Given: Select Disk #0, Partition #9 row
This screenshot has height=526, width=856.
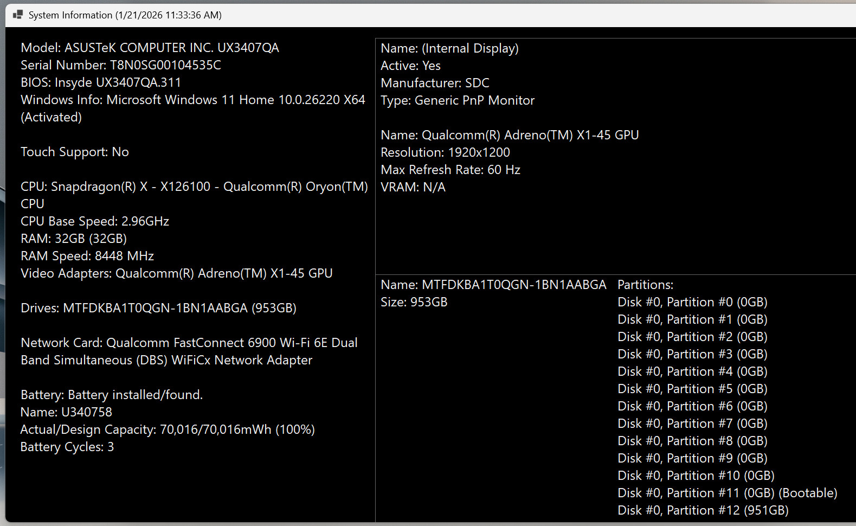Looking at the screenshot, I should pos(693,458).
